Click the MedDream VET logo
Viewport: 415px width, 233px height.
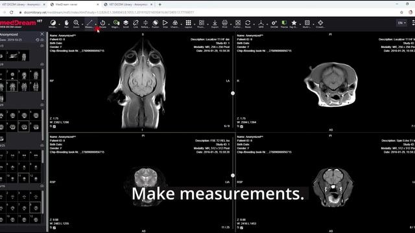click(x=21, y=23)
